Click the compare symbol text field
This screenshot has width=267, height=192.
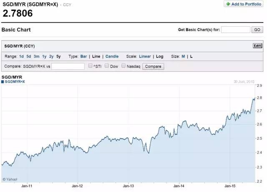pos(68,66)
